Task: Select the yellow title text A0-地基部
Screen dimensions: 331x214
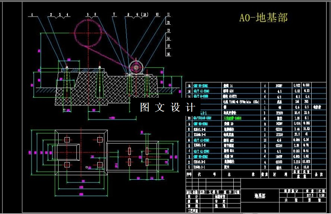Action: click(x=263, y=17)
